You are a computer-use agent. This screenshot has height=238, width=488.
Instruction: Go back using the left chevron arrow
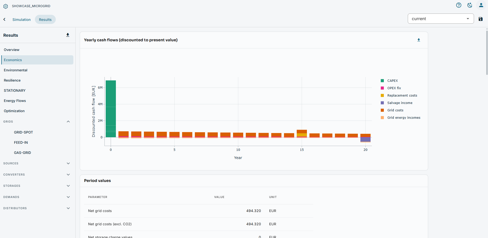pyautogui.click(x=4, y=19)
